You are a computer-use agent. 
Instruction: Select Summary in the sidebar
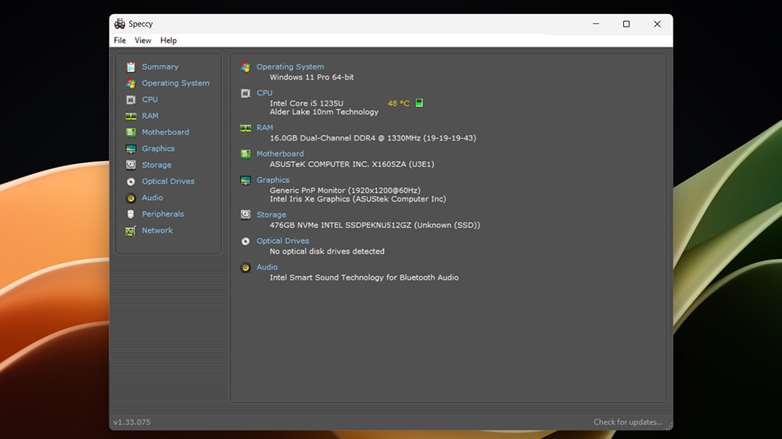click(160, 66)
